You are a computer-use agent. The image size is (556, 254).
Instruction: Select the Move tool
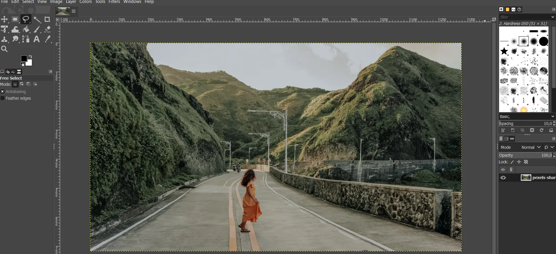coord(4,20)
